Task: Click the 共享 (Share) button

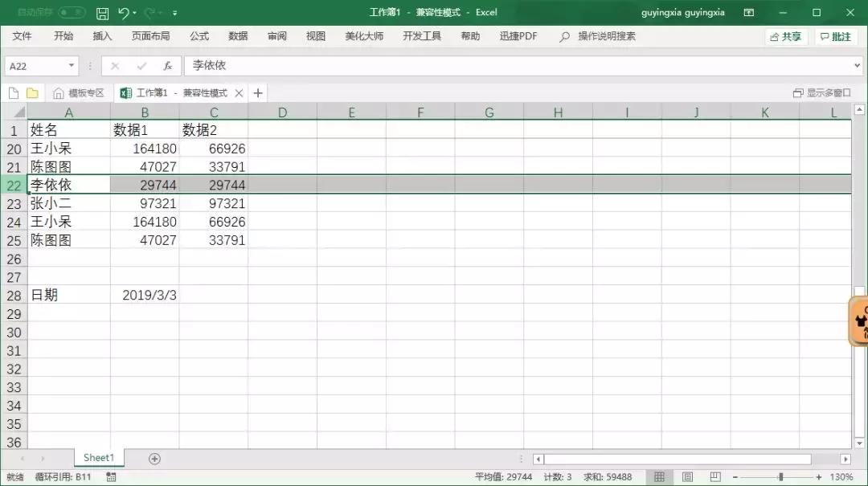Action: (785, 35)
